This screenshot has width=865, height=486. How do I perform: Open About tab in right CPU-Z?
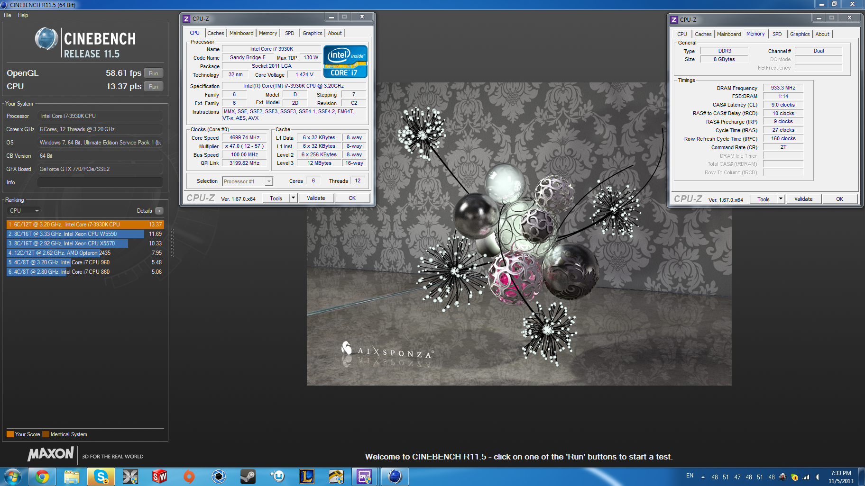822,34
